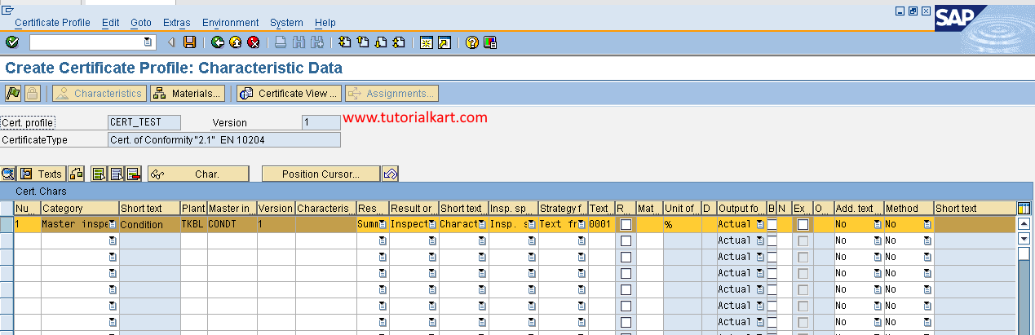
Task: Open Res. dropdown showing Summ in row 1
Action: [383, 224]
